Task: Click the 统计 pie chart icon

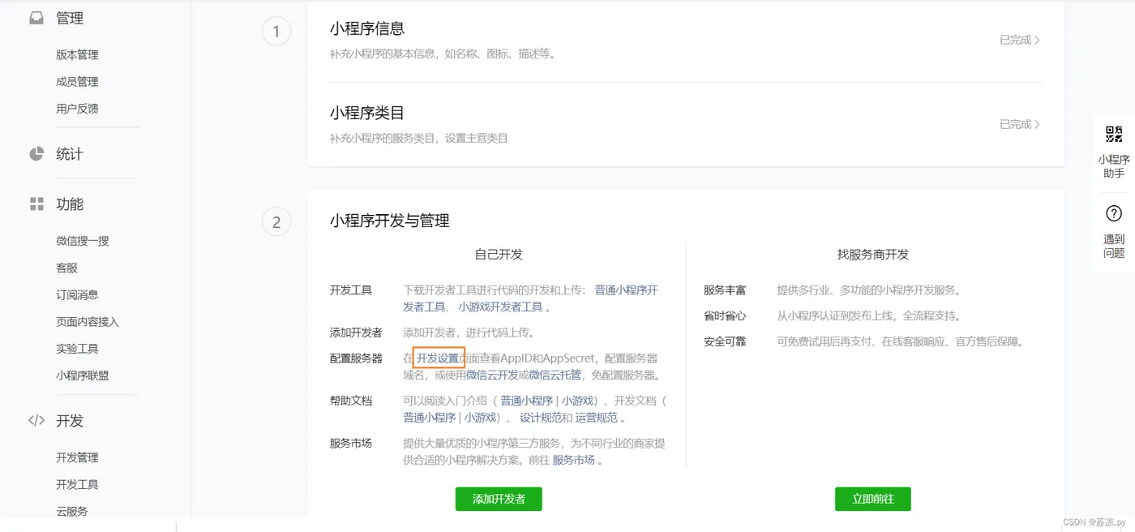Action: point(36,154)
